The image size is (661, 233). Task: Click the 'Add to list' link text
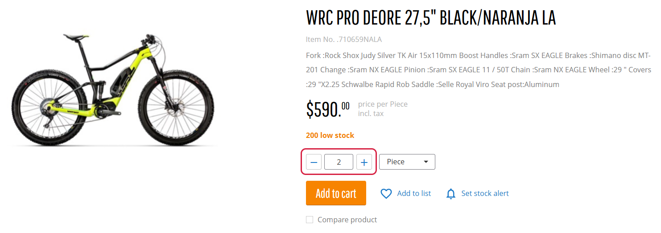(x=414, y=193)
